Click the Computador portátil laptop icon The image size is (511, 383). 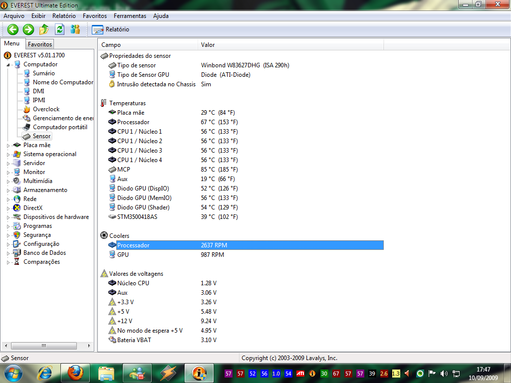point(27,127)
